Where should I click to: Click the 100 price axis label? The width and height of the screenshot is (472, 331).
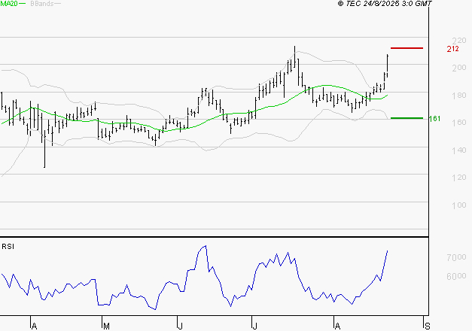(x=437, y=205)
